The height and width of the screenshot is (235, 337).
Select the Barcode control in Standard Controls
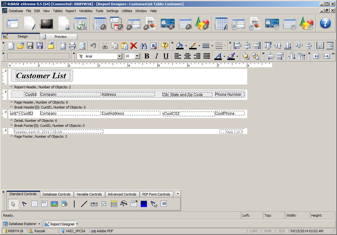click(94, 204)
